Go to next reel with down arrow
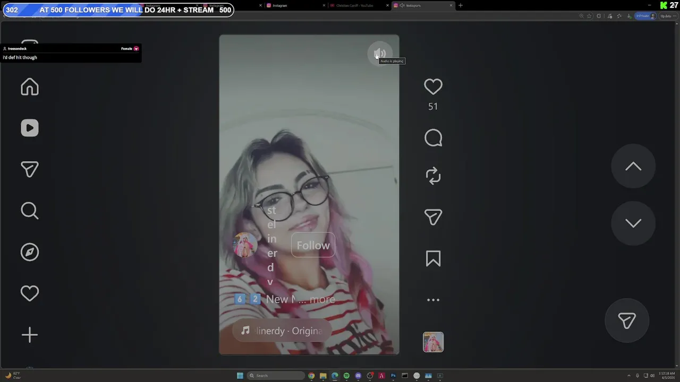680x382 pixels. tap(633, 223)
